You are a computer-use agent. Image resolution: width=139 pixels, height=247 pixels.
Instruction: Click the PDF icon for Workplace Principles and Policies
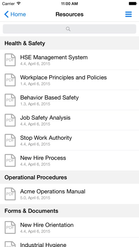click(x=10, y=80)
